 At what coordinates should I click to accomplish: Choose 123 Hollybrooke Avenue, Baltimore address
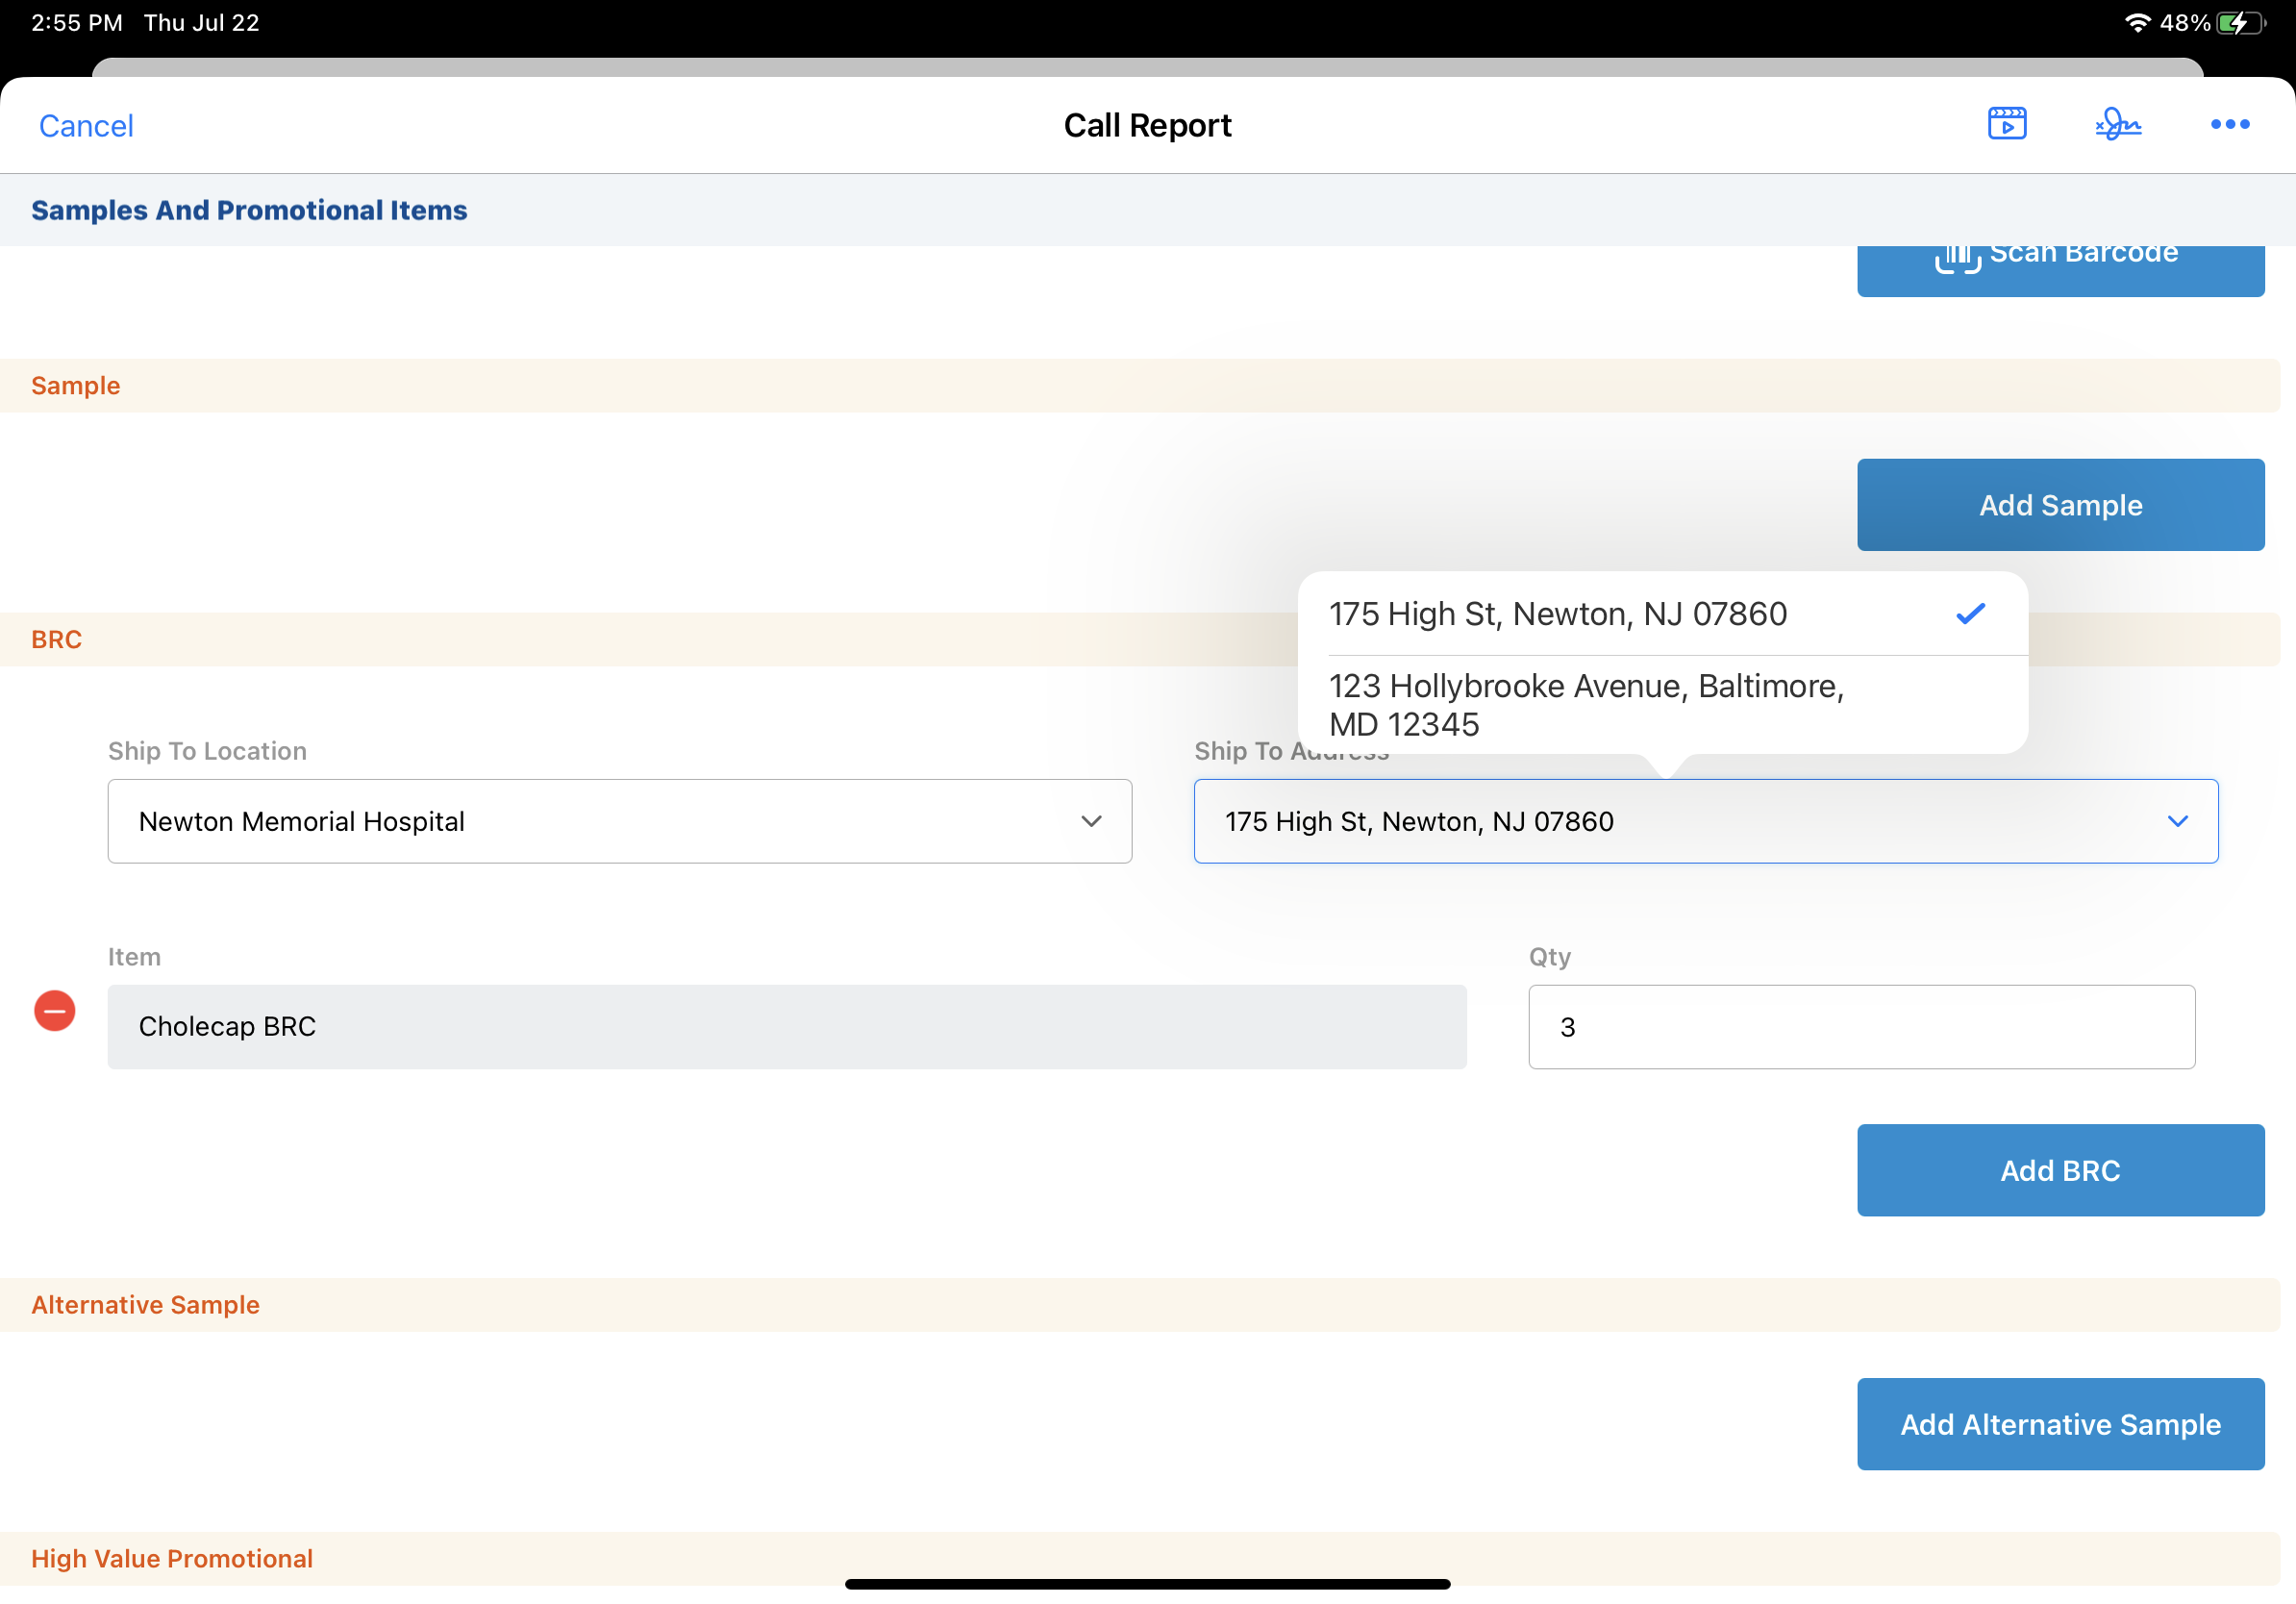pos(1586,705)
